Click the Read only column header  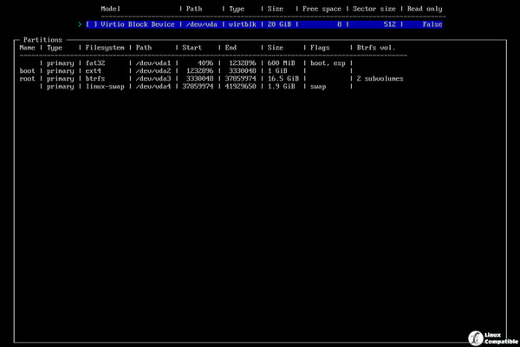[426, 9]
